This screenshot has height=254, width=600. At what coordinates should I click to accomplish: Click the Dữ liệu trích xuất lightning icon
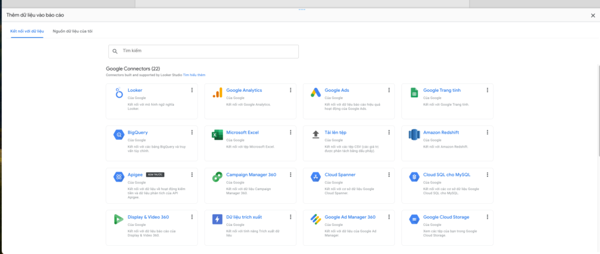point(217,219)
